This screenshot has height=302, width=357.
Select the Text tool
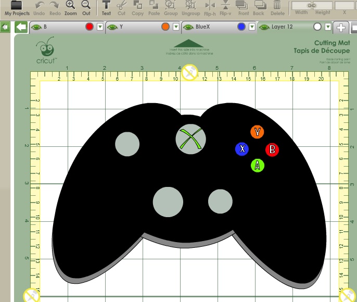[106, 8]
